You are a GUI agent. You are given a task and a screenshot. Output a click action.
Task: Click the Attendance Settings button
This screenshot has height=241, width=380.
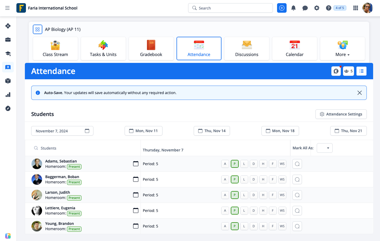click(341, 114)
